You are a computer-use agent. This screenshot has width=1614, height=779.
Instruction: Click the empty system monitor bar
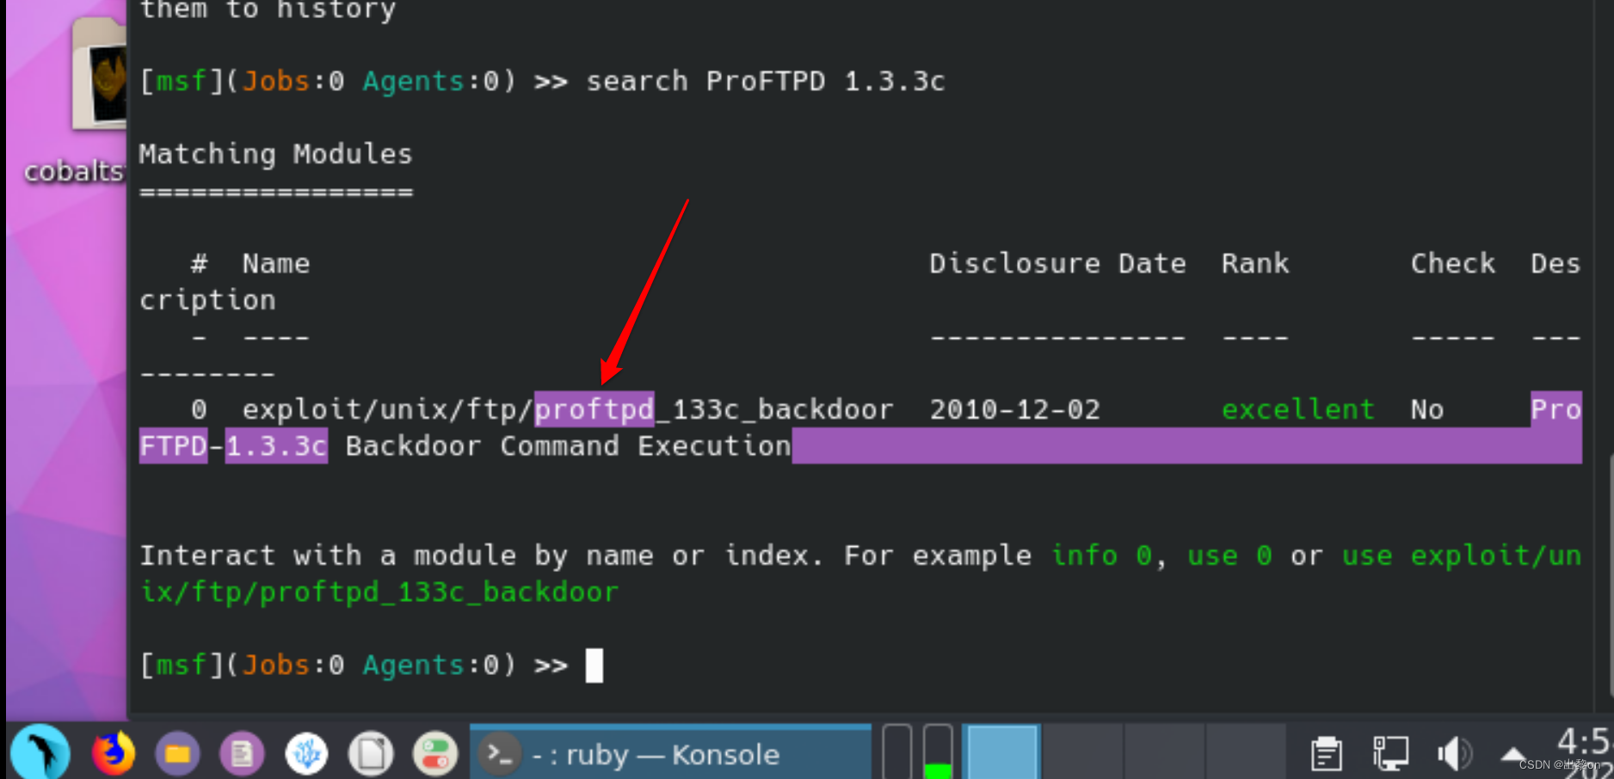tap(897, 752)
